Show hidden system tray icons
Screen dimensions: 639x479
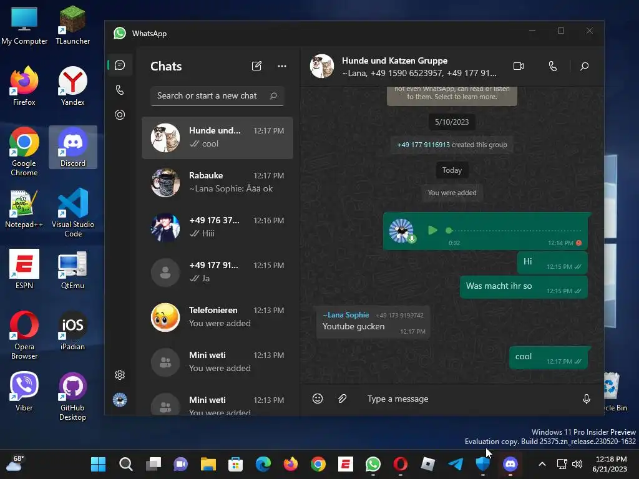pos(542,464)
